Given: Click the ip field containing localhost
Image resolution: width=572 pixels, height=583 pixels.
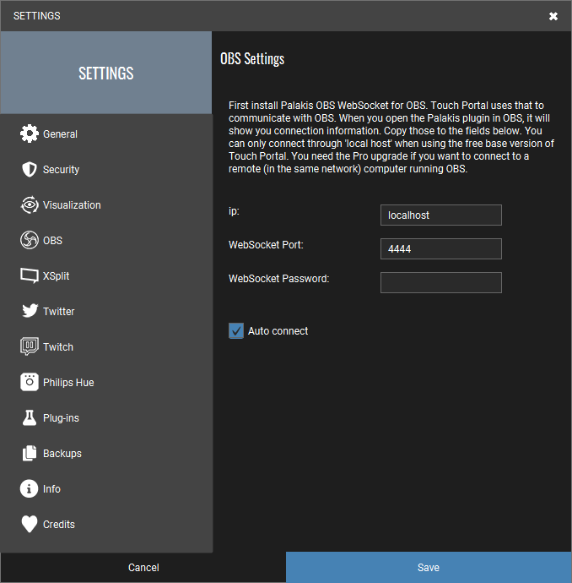Looking at the screenshot, I should pos(441,215).
